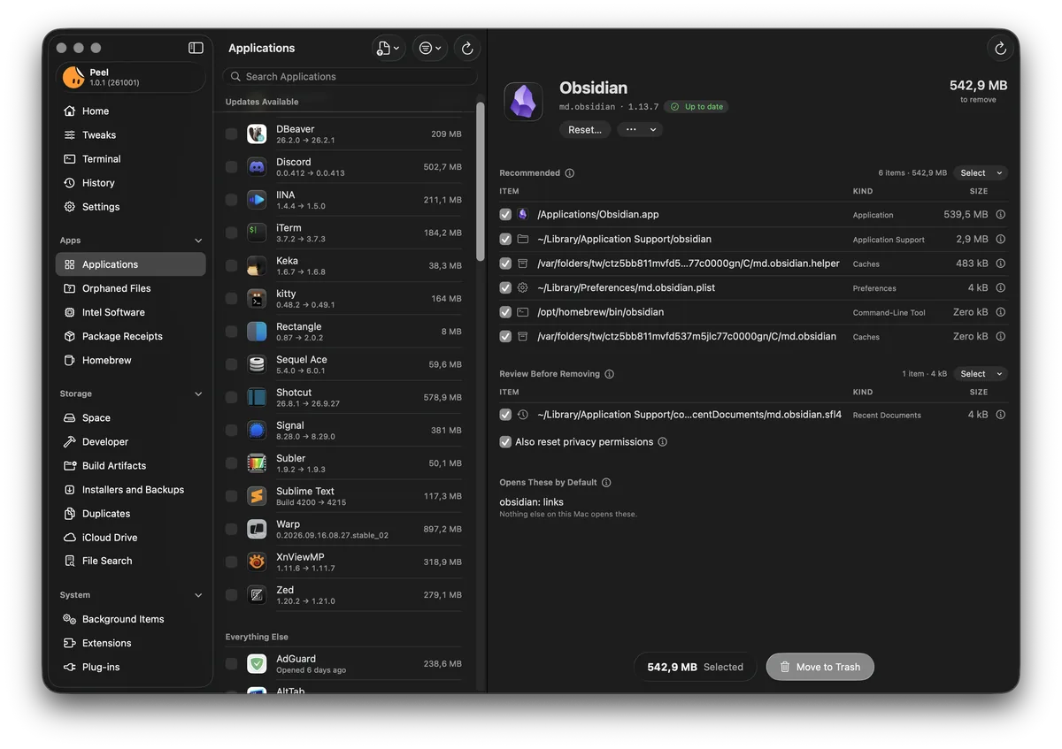The height and width of the screenshot is (749, 1062).
Task: Tick the Sublime Text checkbox
Action: [x=231, y=496]
